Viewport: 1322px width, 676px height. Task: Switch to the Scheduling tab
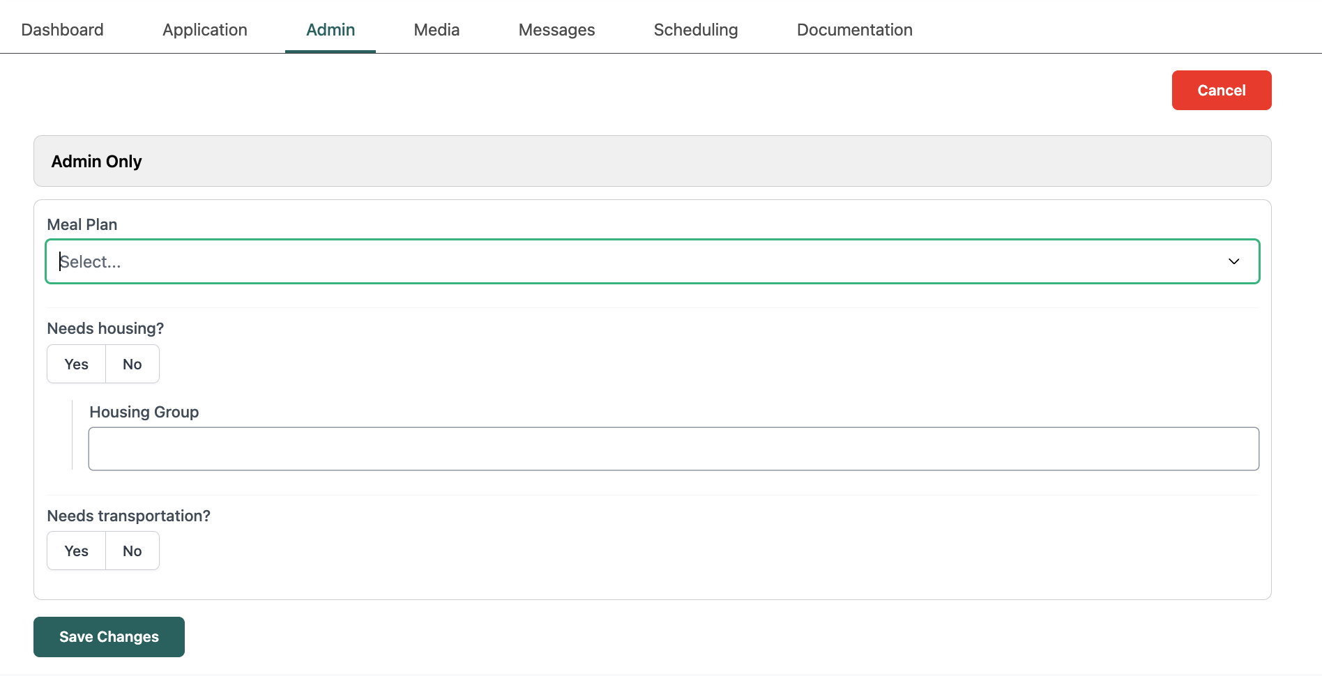(696, 30)
